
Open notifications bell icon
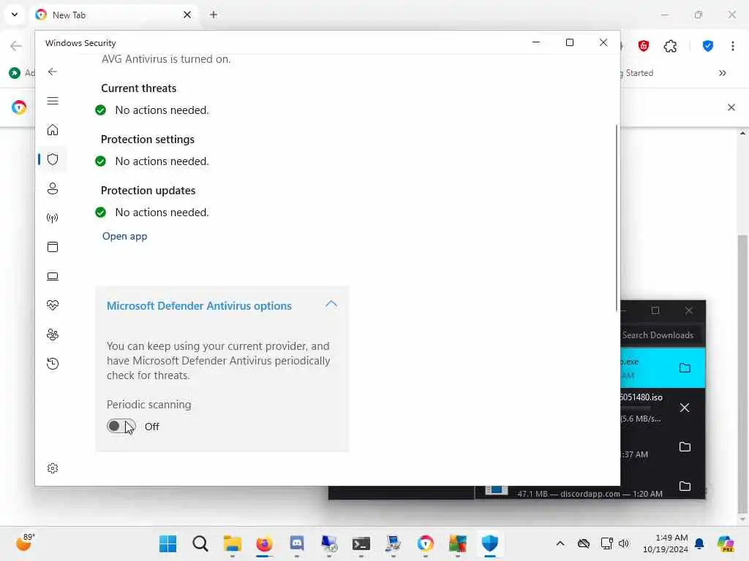pos(699,543)
